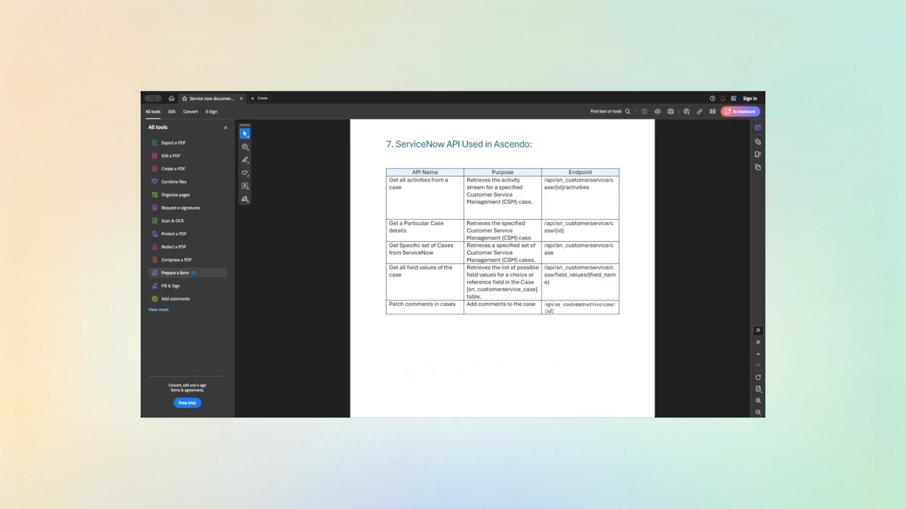This screenshot has height=509, width=906.
Task: Open the AI Assistant
Action: click(x=740, y=112)
